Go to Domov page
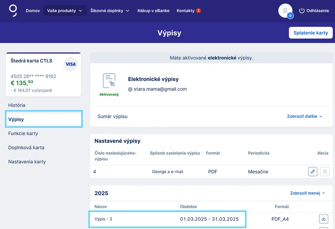 point(33,11)
